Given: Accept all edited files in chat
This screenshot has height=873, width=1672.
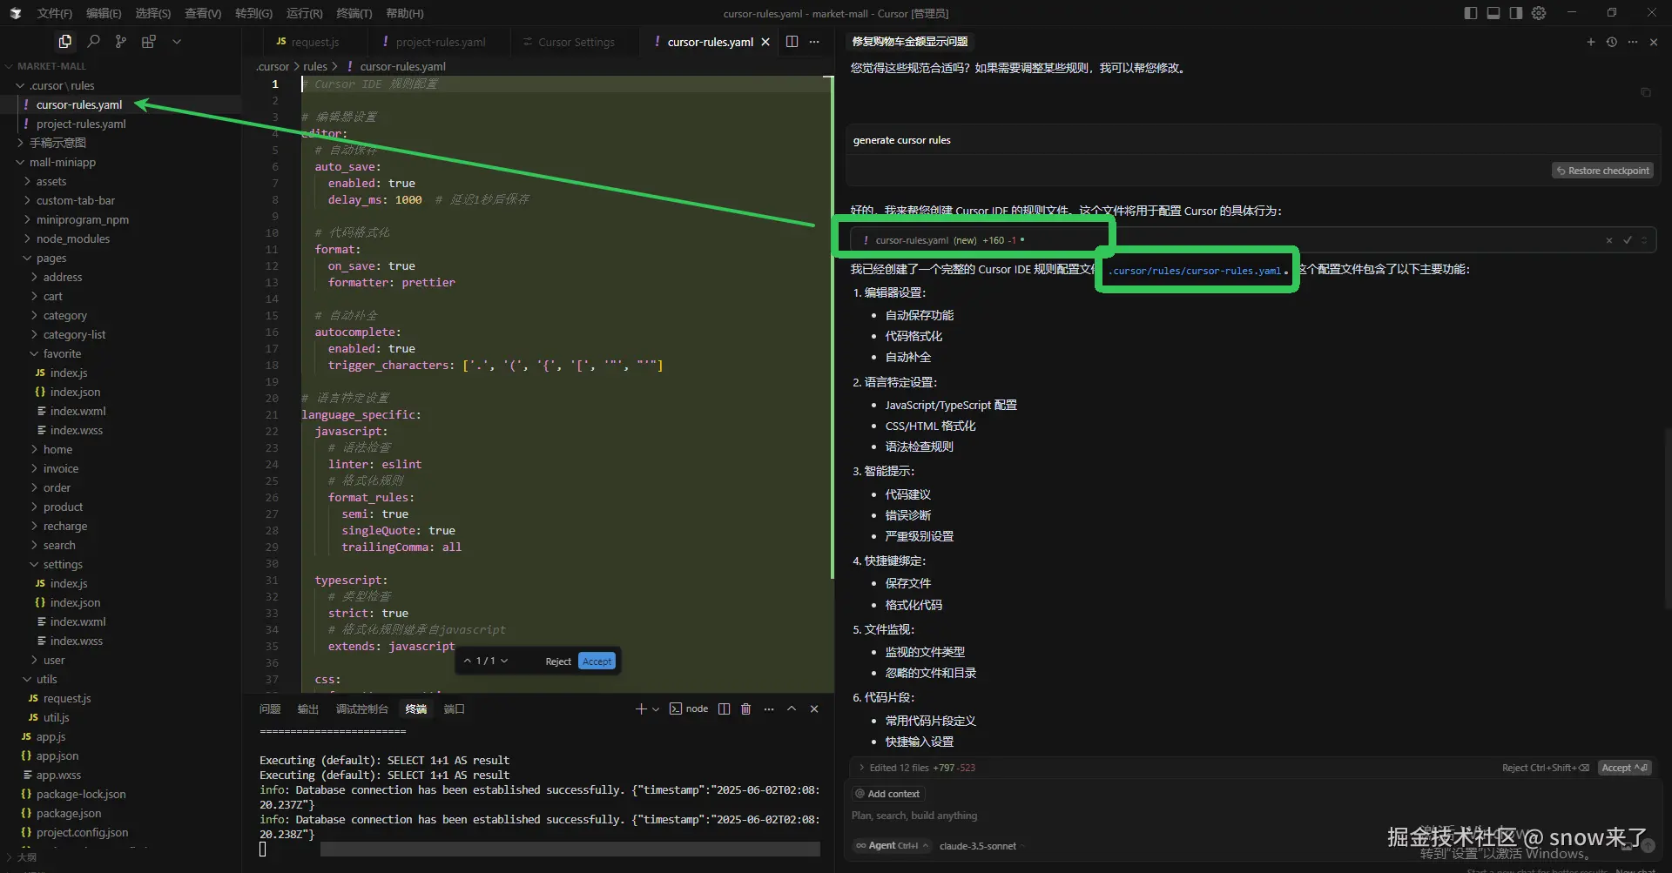Looking at the screenshot, I should click(1625, 768).
